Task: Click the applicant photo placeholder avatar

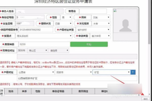Action: click(x=125, y=26)
